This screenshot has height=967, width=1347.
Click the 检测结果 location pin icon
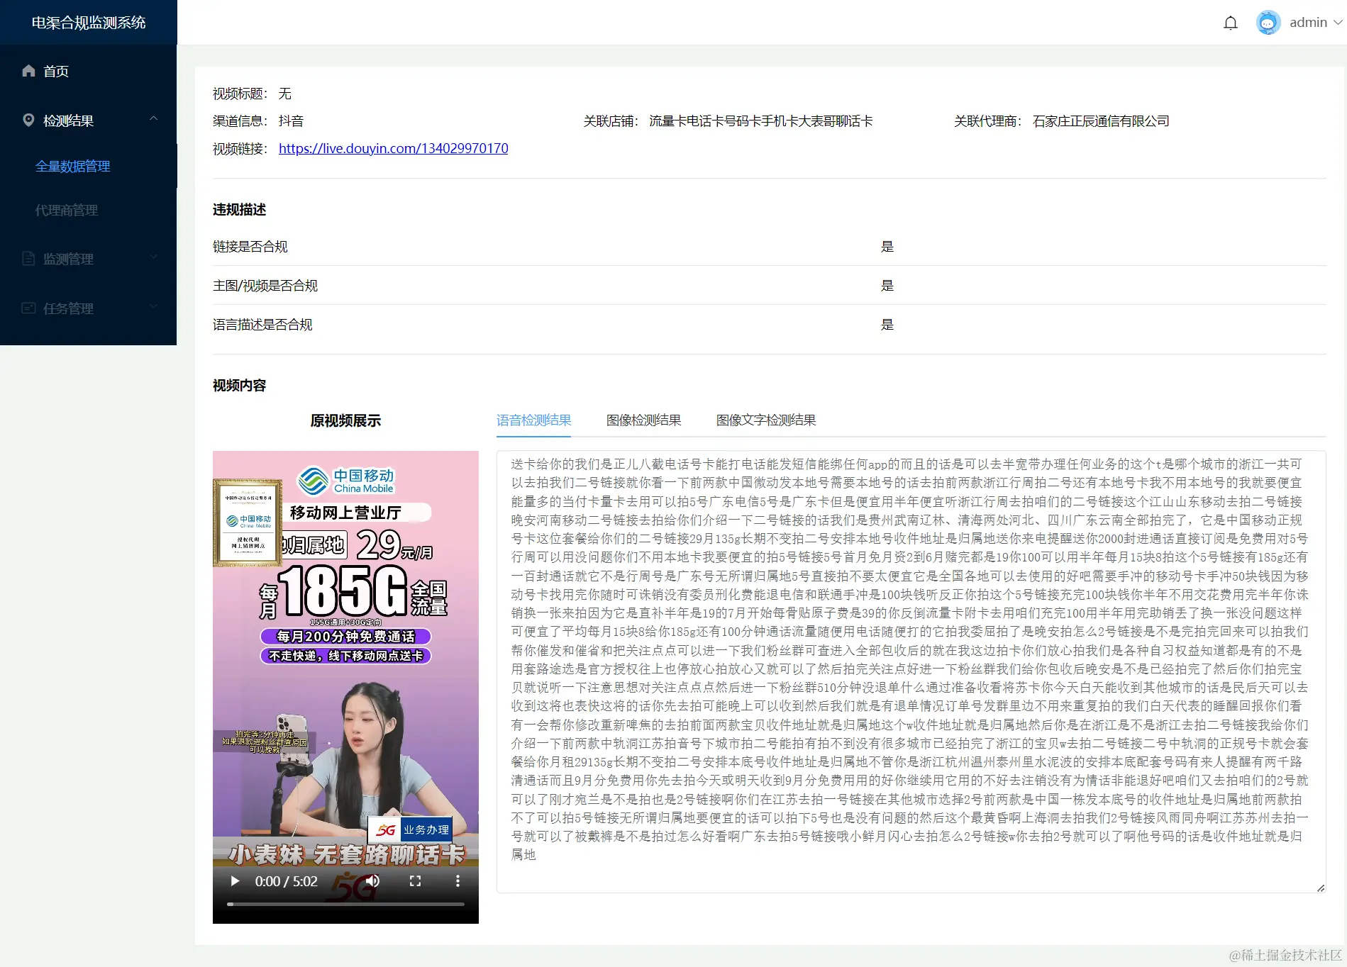[x=28, y=120]
